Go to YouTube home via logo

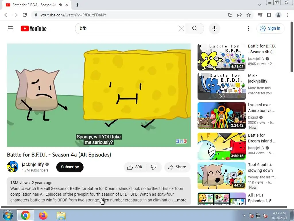coord(34,28)
